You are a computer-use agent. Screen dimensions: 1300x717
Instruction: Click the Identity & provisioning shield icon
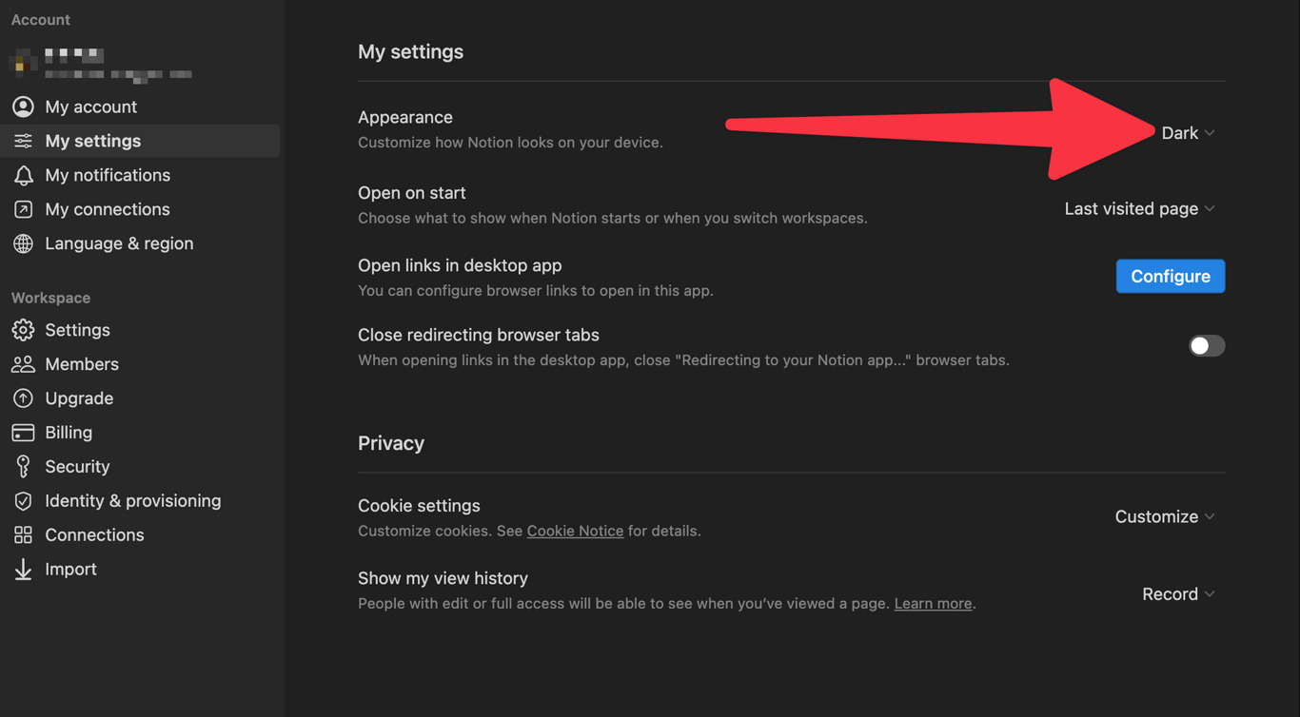23,501
